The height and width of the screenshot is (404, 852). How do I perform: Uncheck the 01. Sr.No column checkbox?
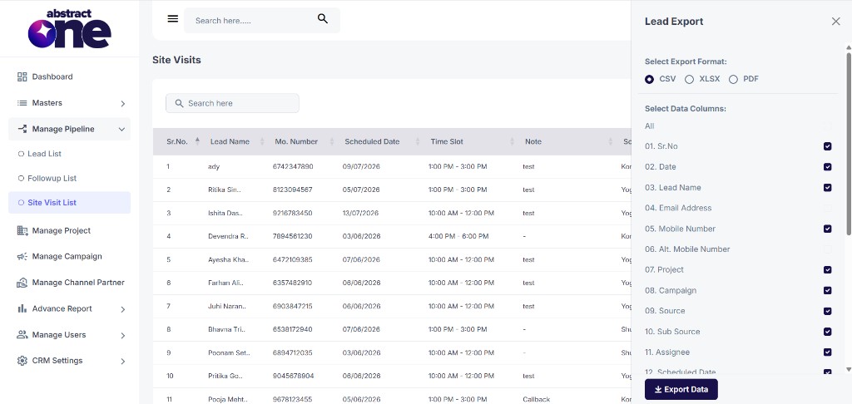828,146
